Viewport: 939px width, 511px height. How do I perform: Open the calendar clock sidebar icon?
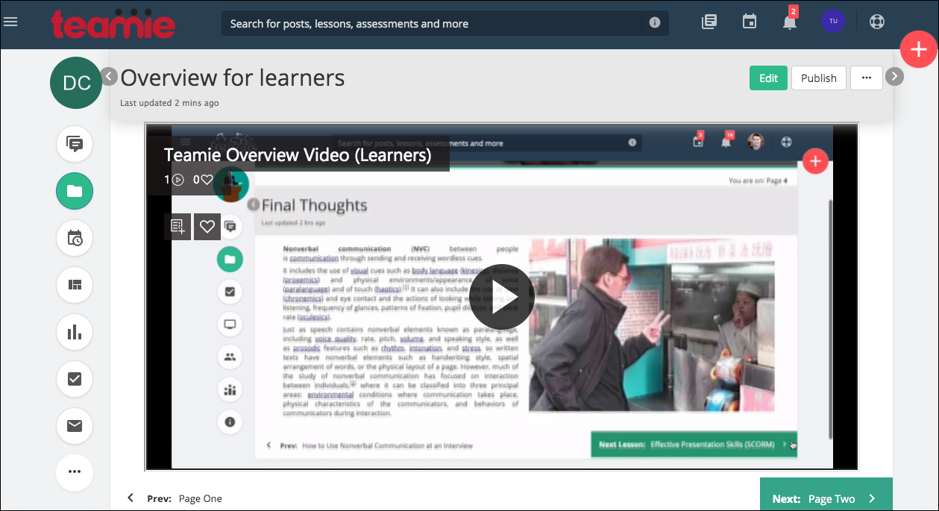75,238
